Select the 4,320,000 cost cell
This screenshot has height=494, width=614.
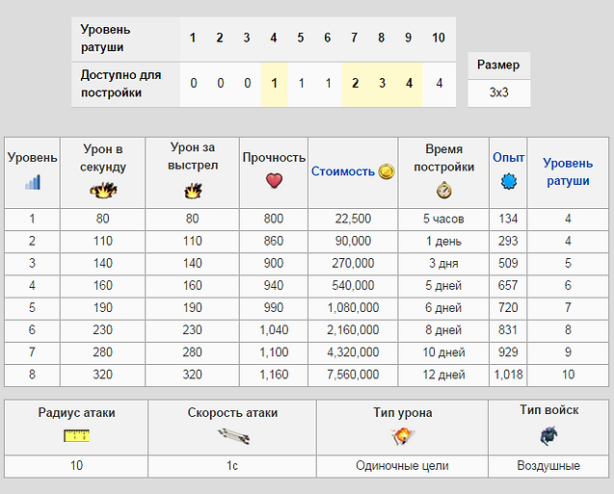pos(353,352)
